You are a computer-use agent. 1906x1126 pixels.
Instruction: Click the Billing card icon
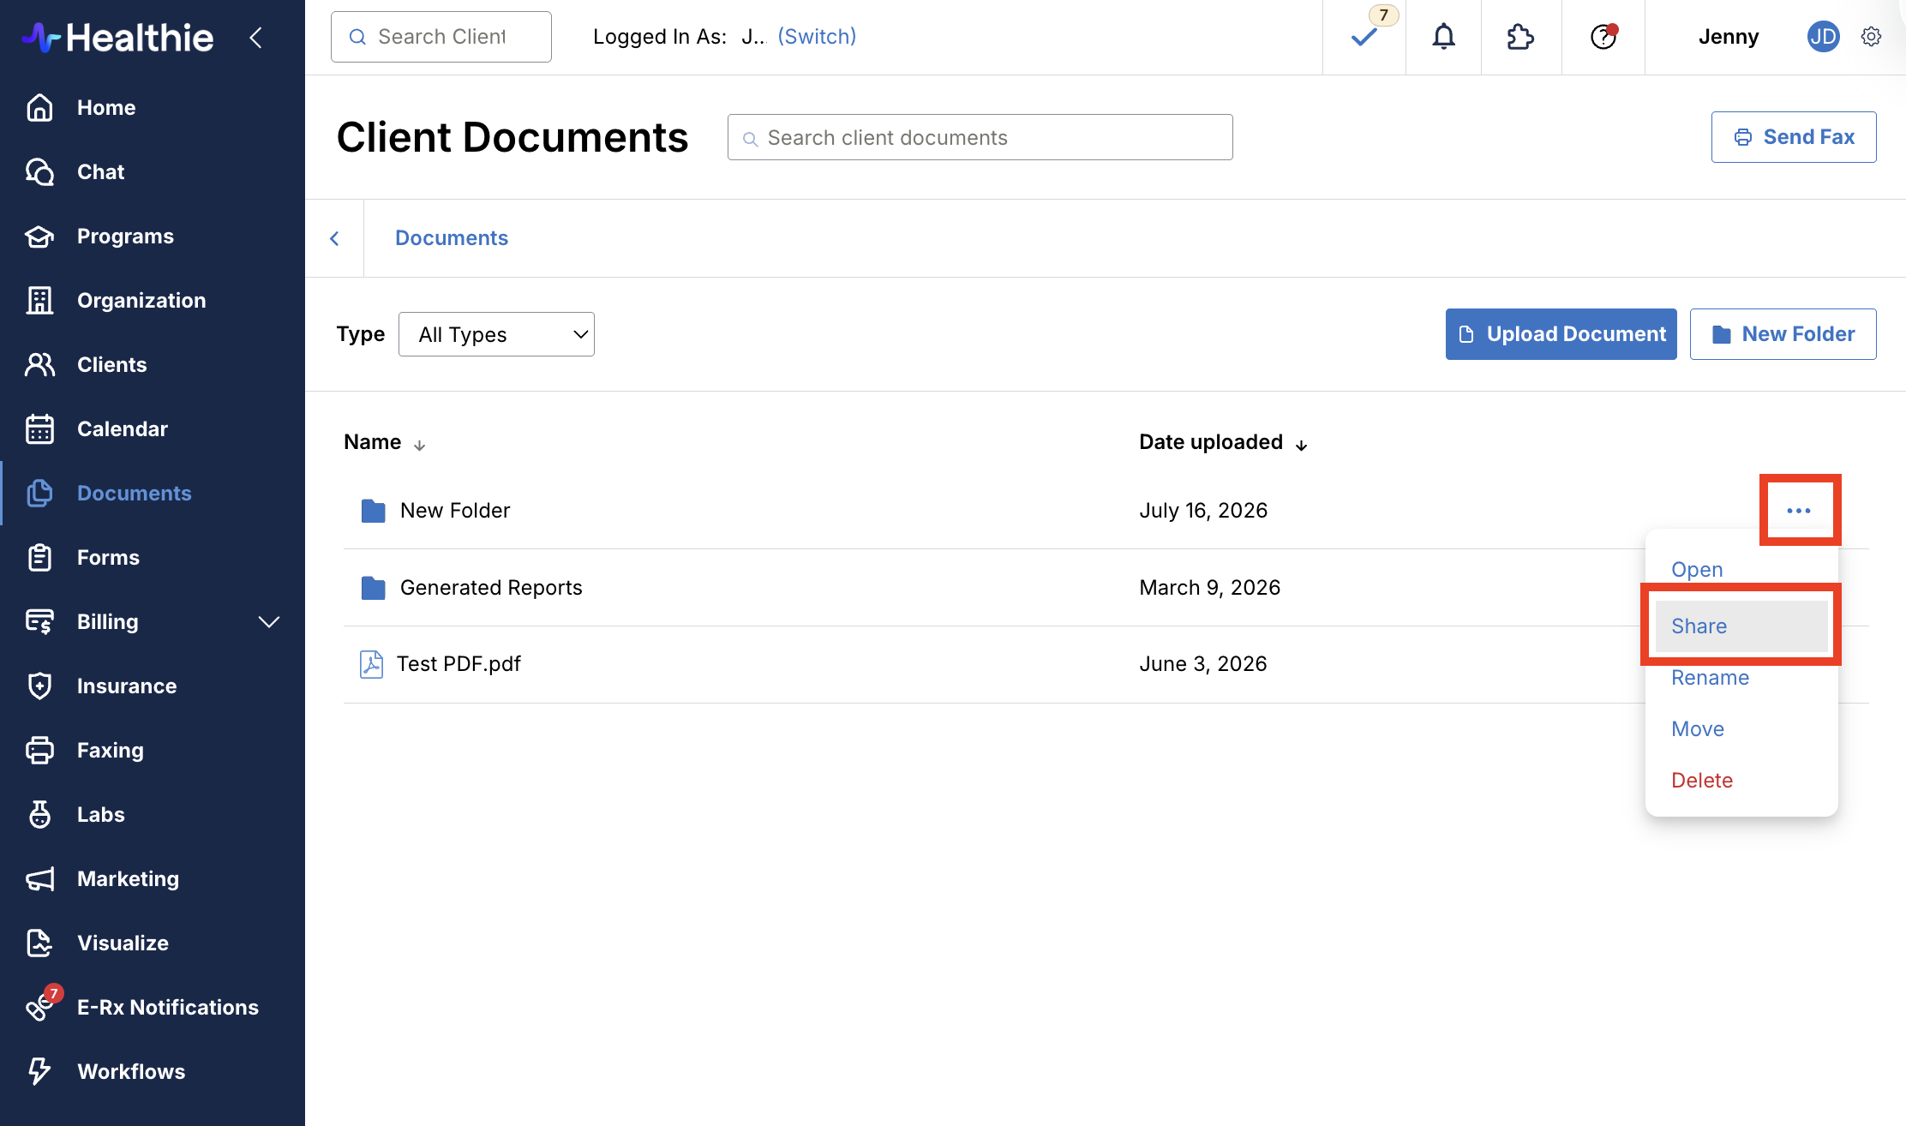[x=39, y=622]
